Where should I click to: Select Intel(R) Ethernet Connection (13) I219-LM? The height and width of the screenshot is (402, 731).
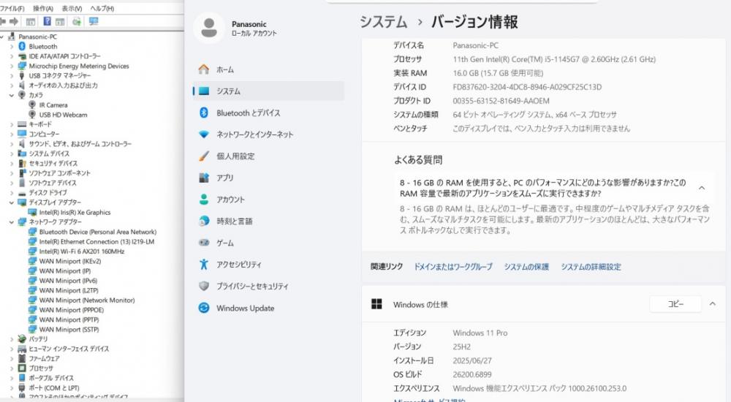click(x=96, y=242)
